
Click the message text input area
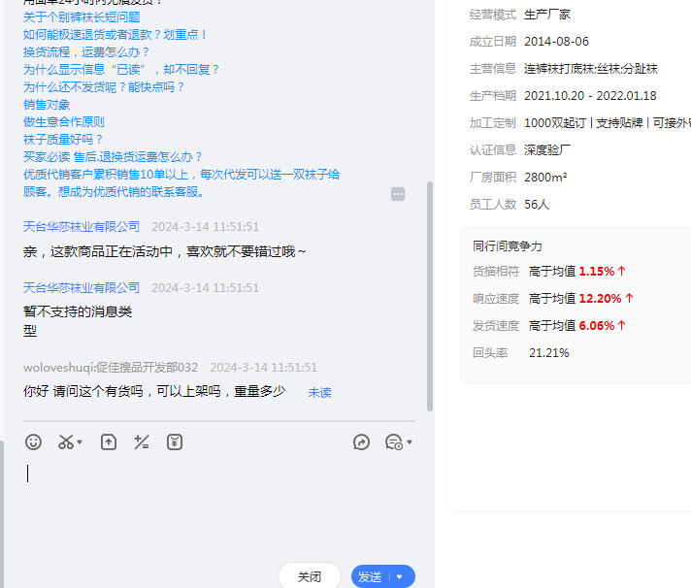click(x=218, y=505)
